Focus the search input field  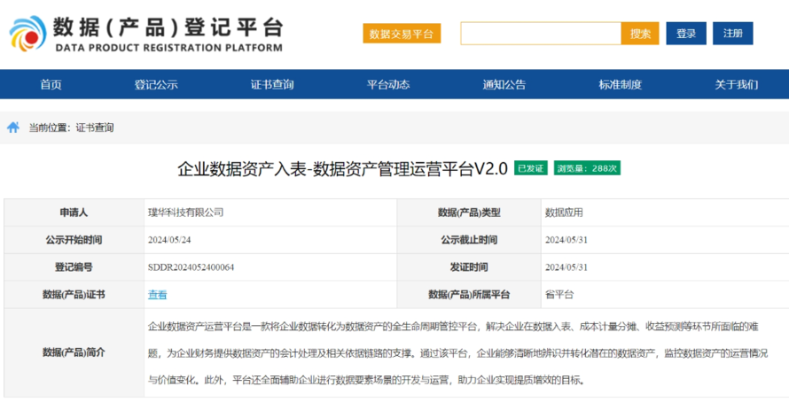click(x=541, y=34)
